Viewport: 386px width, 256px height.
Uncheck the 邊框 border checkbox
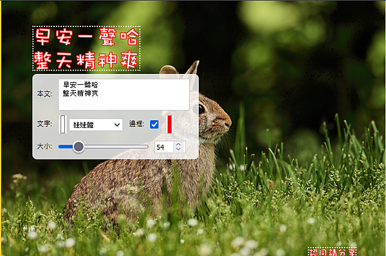point(154,124)
